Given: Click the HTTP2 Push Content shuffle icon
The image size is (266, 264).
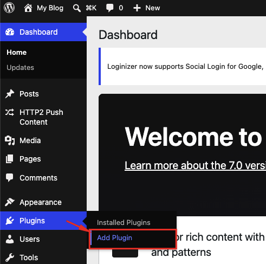Looking at the screenshot, I should click(x=10, y=112).
